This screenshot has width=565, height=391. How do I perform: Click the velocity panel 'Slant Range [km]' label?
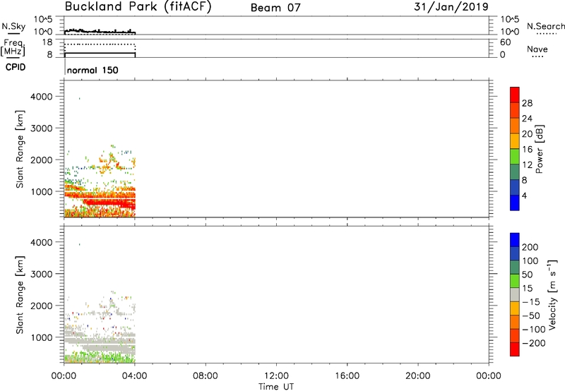(20, 295)
